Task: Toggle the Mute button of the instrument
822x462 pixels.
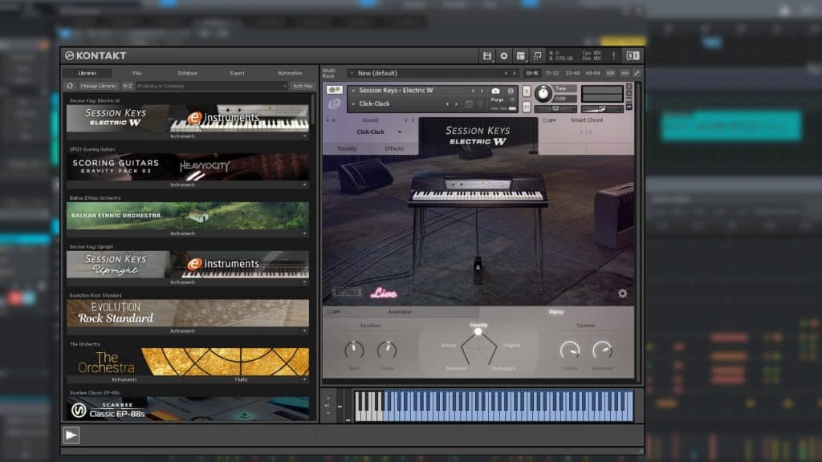Action: coord(527,107)
